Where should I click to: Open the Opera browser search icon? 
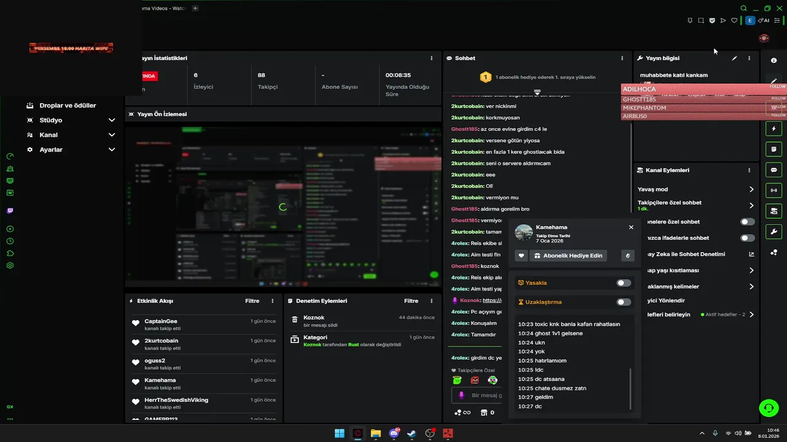pyautogui.click(x=743, y=9)
